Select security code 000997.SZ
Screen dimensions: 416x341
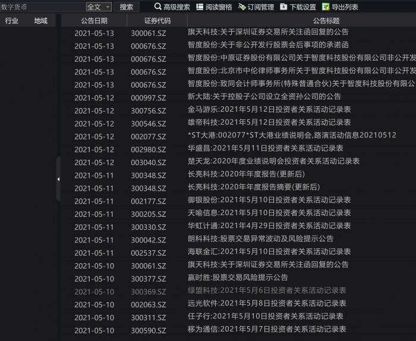[x=149, y=98]
